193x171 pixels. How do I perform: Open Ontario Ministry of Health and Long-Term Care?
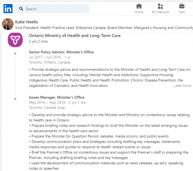75,35
